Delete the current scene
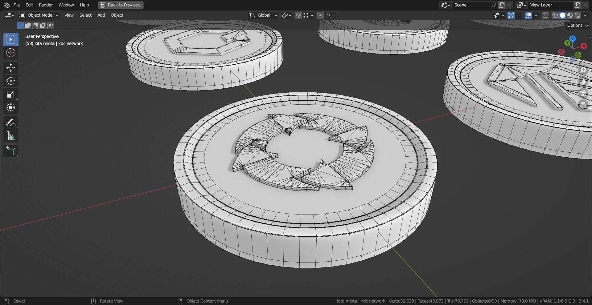The image size is (592, 305). click(509, 5)
